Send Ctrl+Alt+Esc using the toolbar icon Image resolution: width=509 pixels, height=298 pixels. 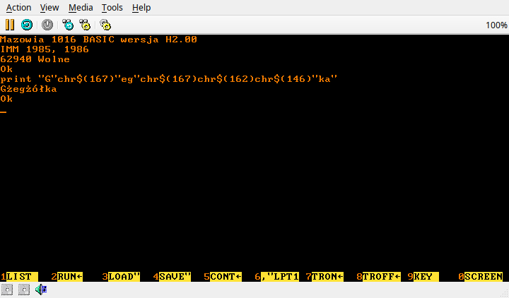pos(83,25)
